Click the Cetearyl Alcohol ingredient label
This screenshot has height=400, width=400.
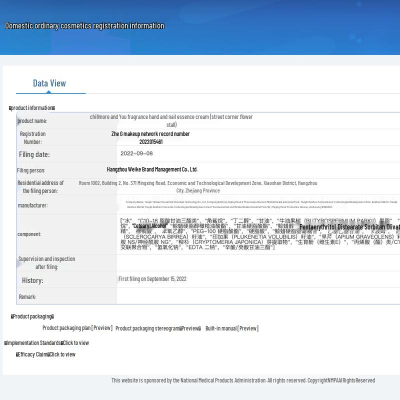pyautogui.click(x=149, y=226)
